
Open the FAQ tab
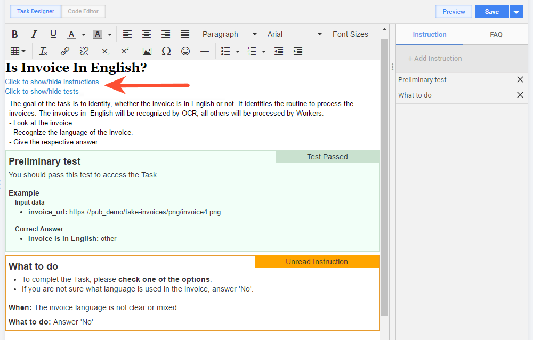click(x=496, y=34)
